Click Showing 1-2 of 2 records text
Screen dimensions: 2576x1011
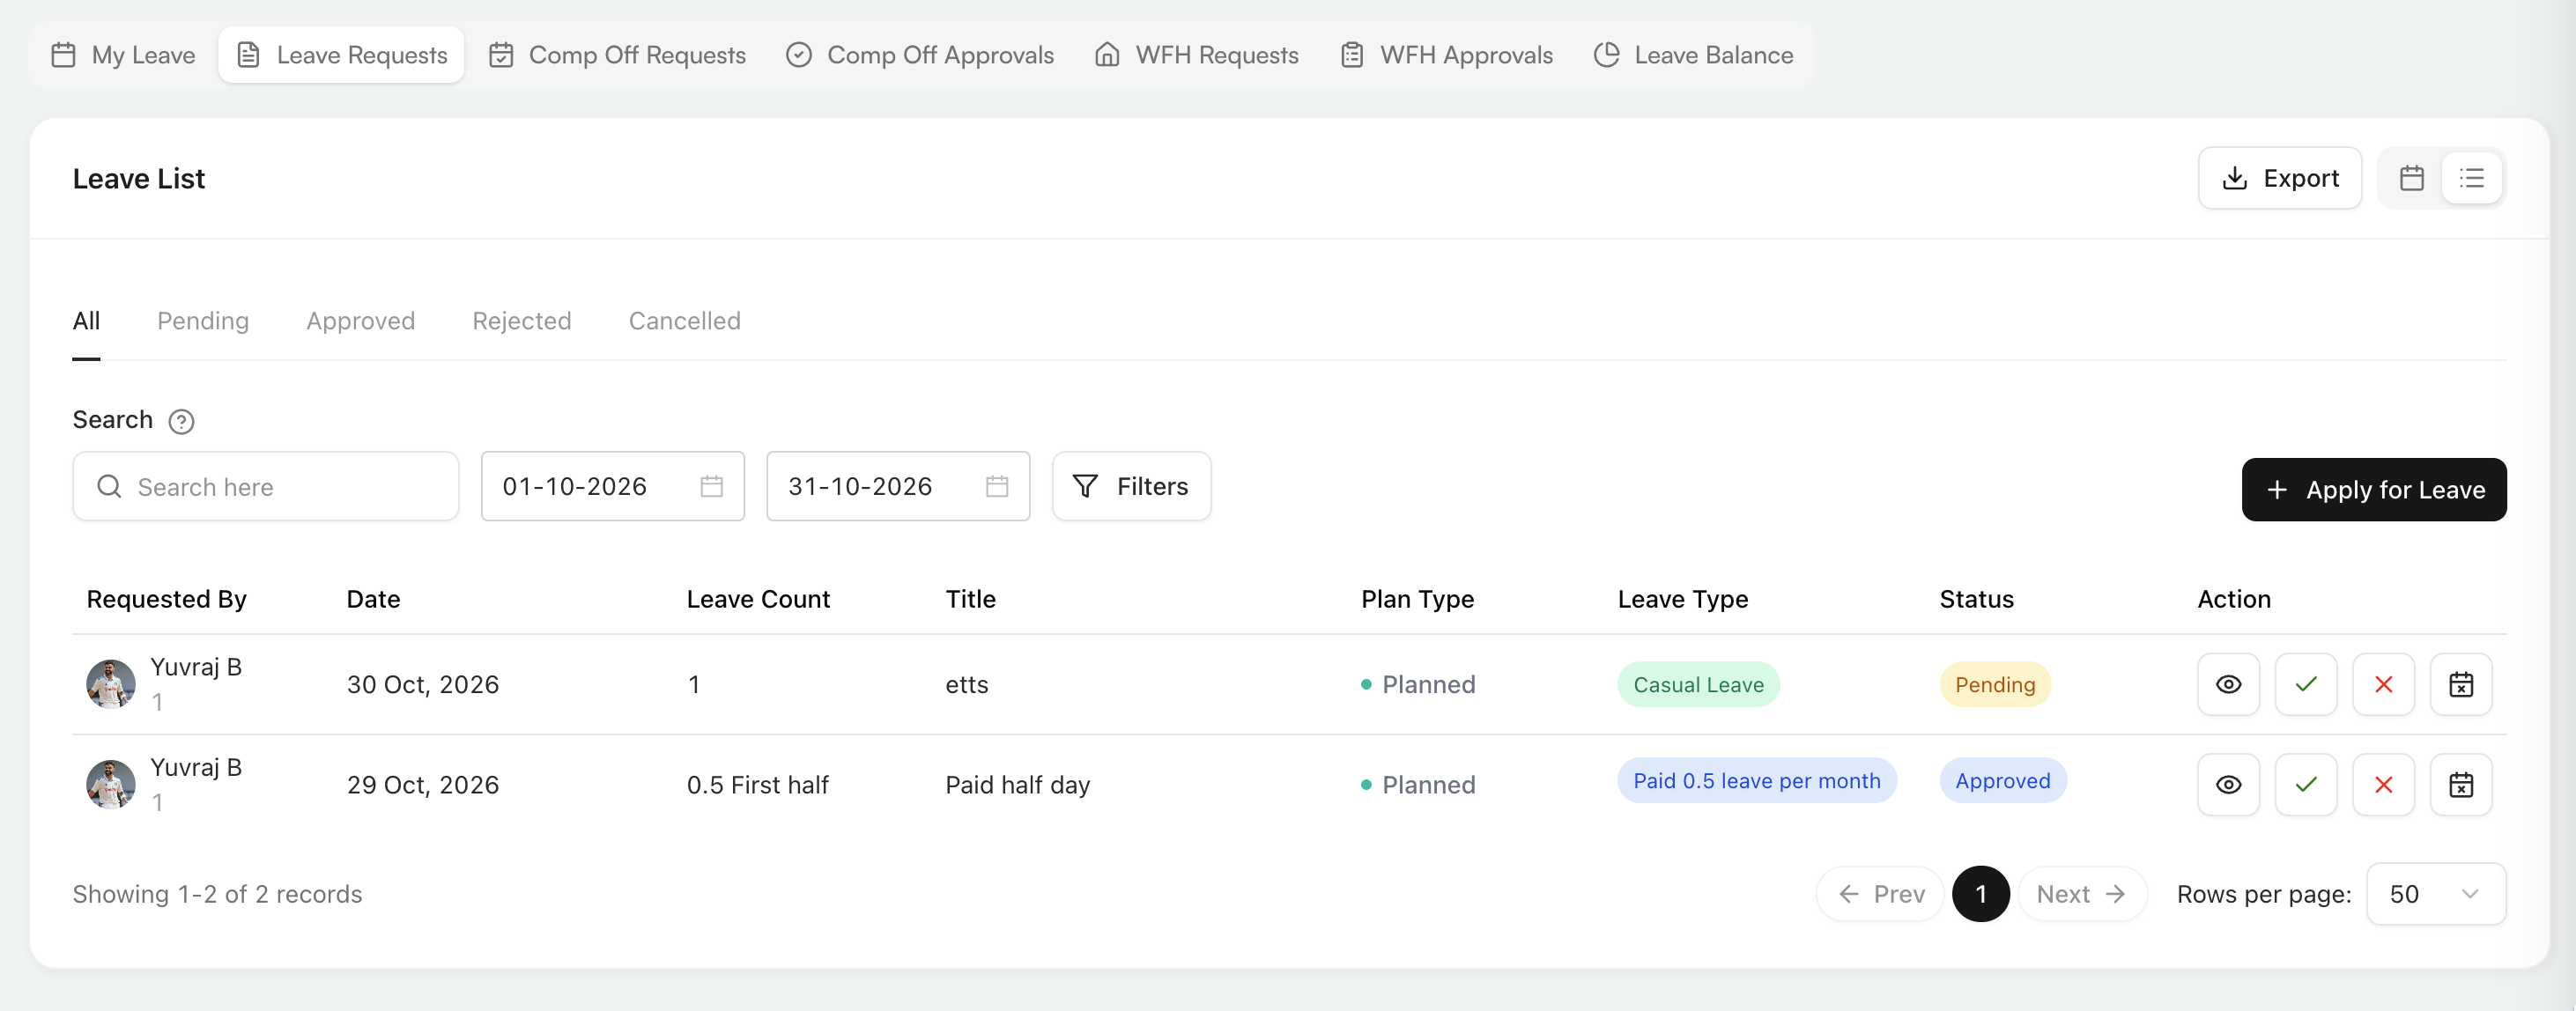(x=217, y=893)
